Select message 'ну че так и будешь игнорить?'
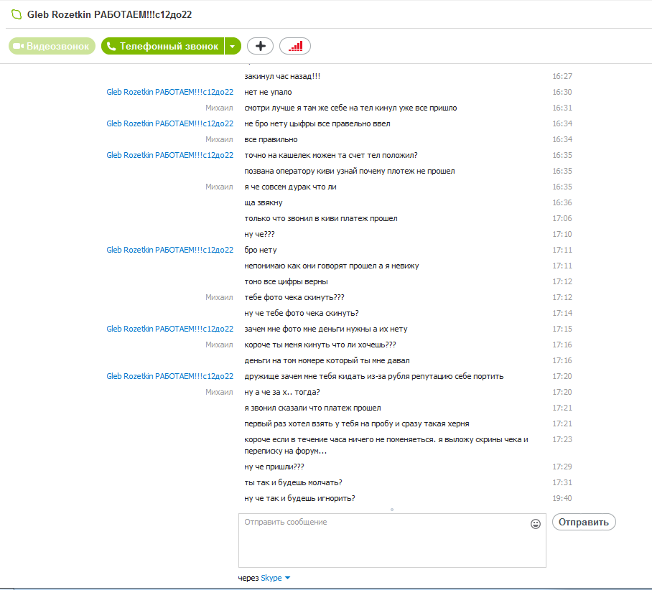 click(x=300, y=499)
